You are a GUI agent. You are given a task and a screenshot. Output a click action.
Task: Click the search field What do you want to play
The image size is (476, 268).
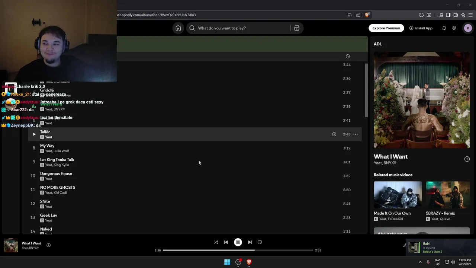[238, 28]
